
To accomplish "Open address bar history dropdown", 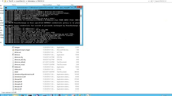I will (149, 1).
